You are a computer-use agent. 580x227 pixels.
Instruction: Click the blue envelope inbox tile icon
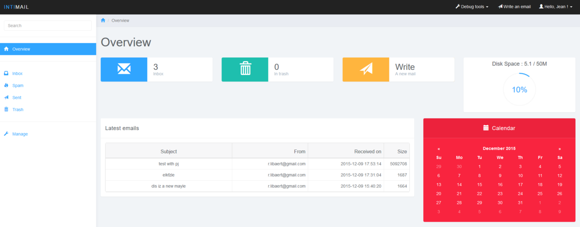[124, 69]
